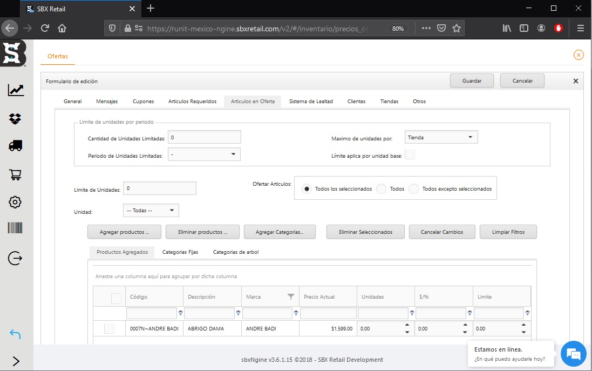Check the box for ABRIGO DAMA row

pyautogui.click(x=109, y=328)
